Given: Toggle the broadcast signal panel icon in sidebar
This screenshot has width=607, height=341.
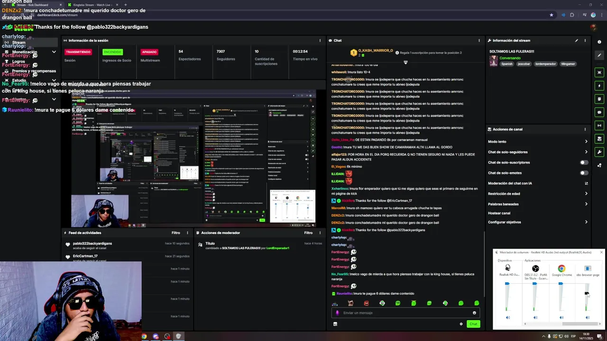Looking at the screenshot, I should (599, 126).
